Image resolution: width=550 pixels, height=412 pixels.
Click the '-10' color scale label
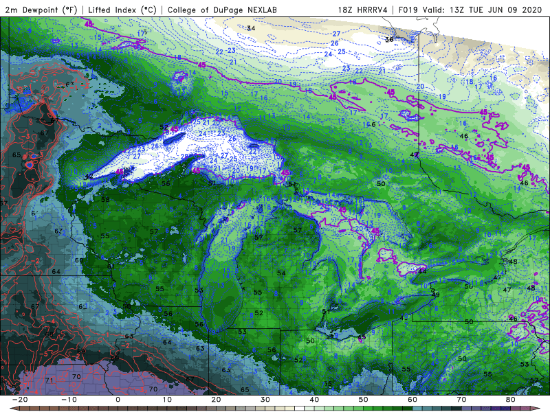click(x=69, y=400)
